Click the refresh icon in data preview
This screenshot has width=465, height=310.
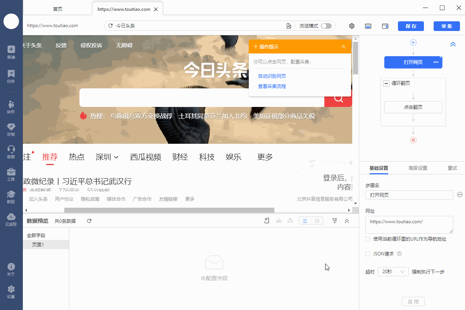tap(89, 221)
